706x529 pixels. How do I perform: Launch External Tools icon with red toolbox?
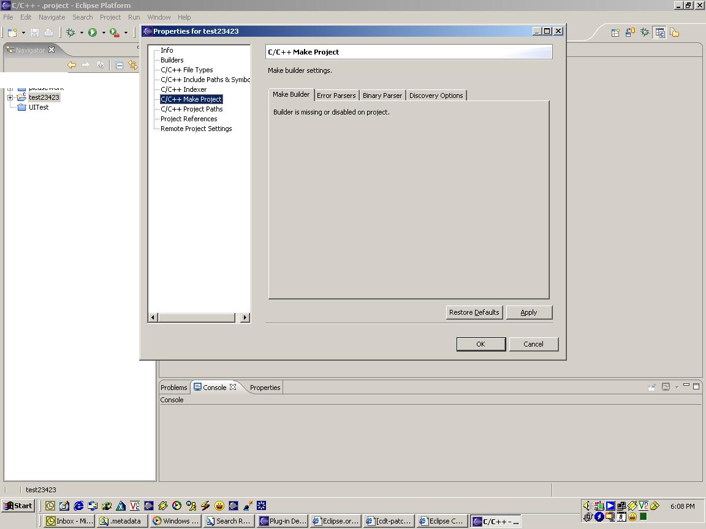[x=115, y=32]
